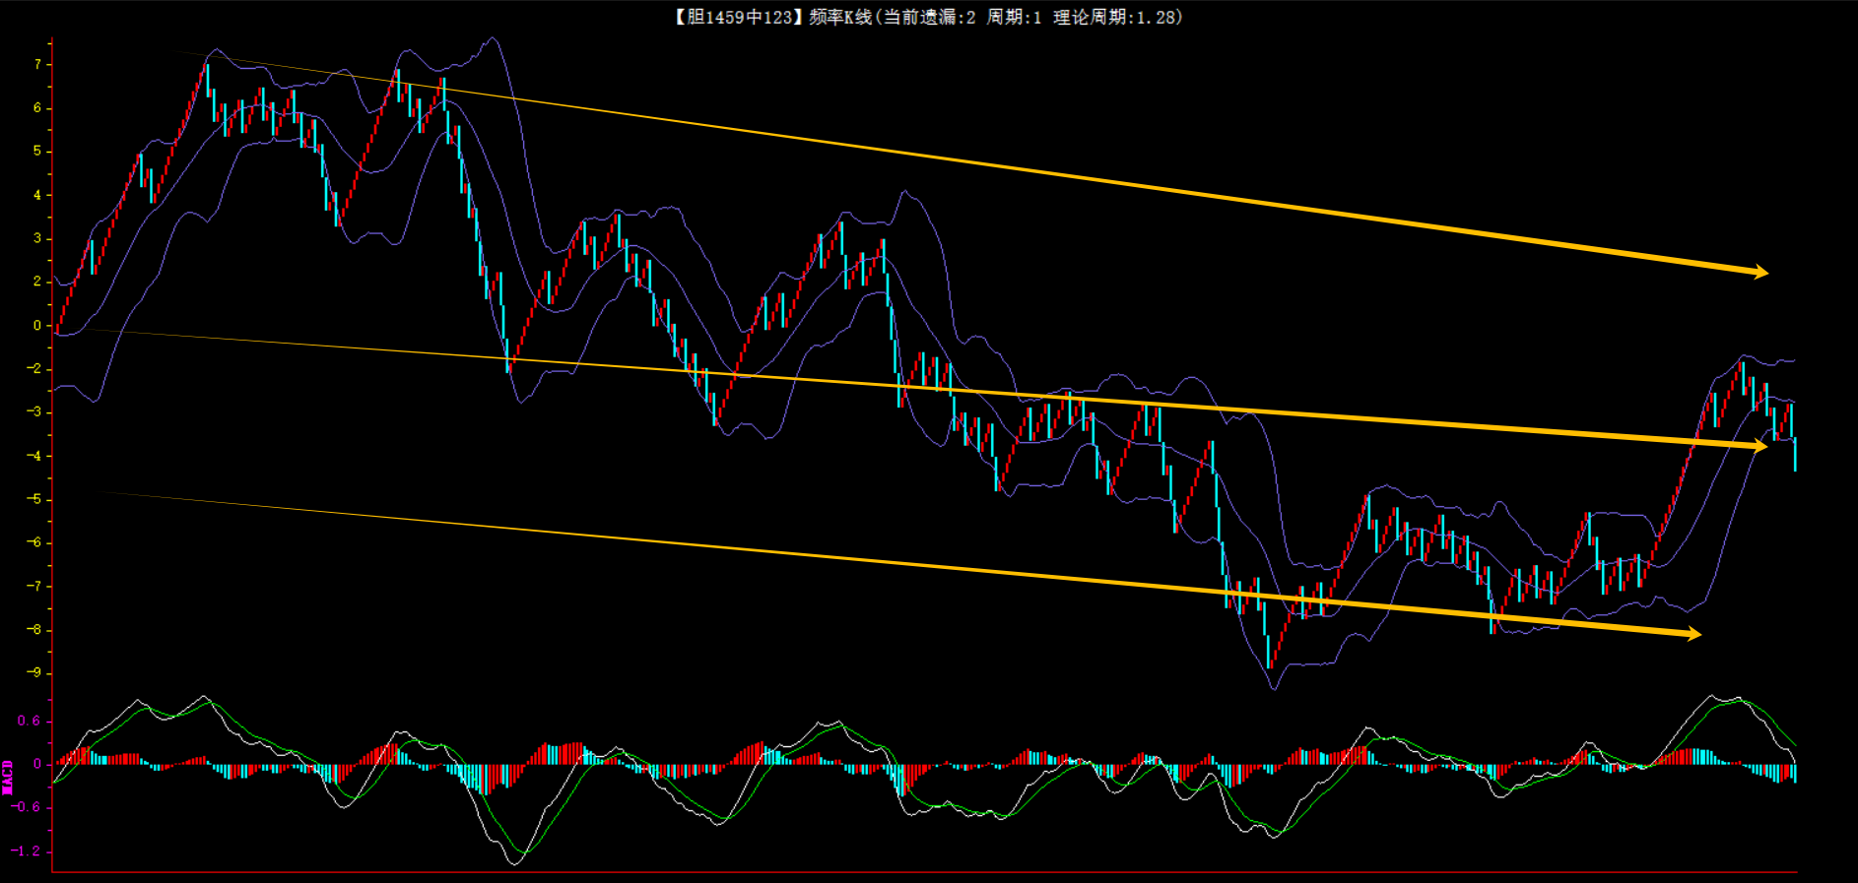This screenshot has width=1858, height=883.
Task: Click the last cyan candle at chart's right edge
Action: (x=1795, y=454)
